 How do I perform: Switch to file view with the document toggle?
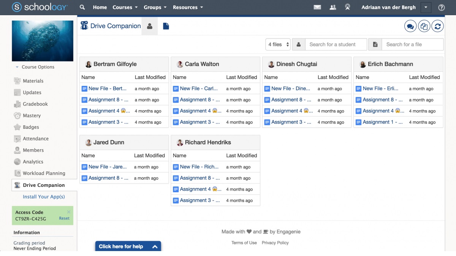click(166, 26)
